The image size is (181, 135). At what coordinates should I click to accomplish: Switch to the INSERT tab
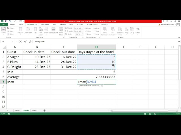click(x=21, y=25)
